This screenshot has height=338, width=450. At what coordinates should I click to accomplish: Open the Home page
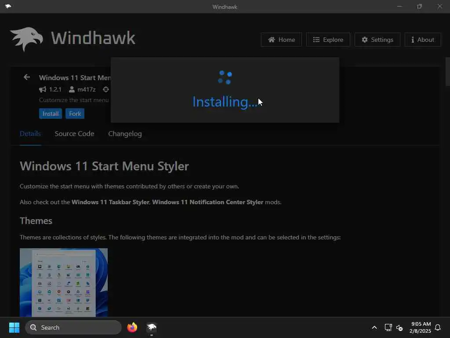[x=281, y=40]
